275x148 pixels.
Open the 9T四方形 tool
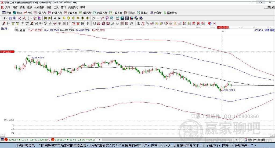coord(100,13)
